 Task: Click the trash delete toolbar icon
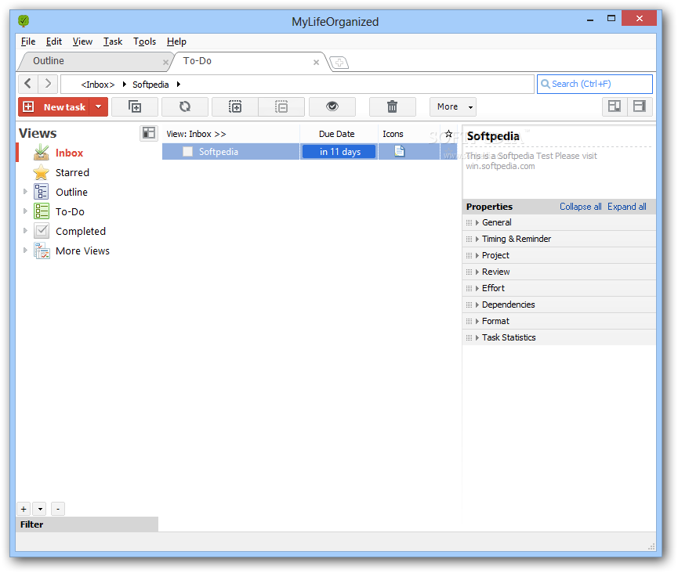[392, 106]
